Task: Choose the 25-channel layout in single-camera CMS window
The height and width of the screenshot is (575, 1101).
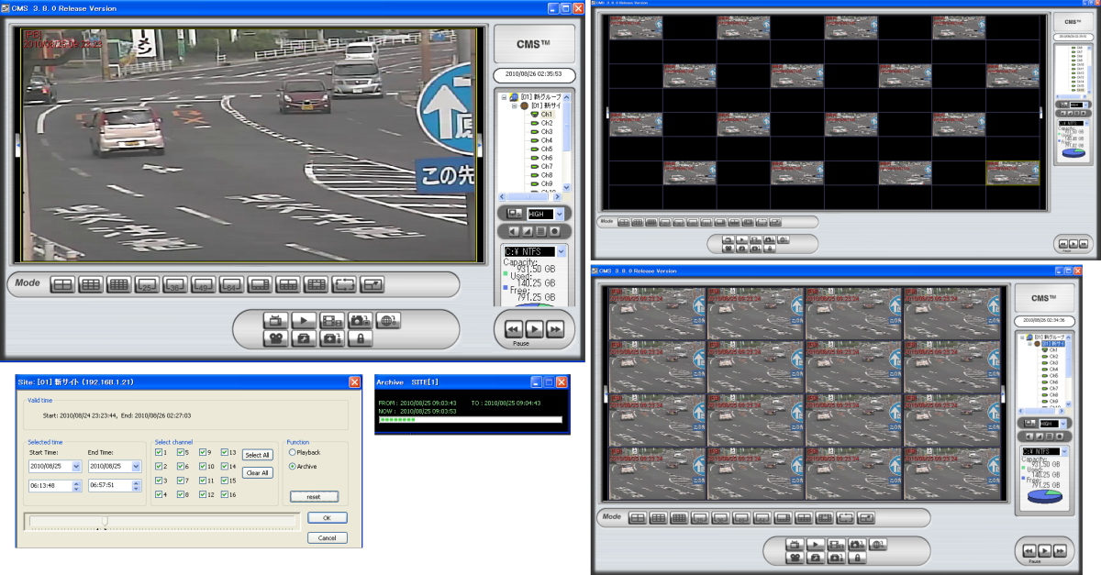Action: [147, 284]
